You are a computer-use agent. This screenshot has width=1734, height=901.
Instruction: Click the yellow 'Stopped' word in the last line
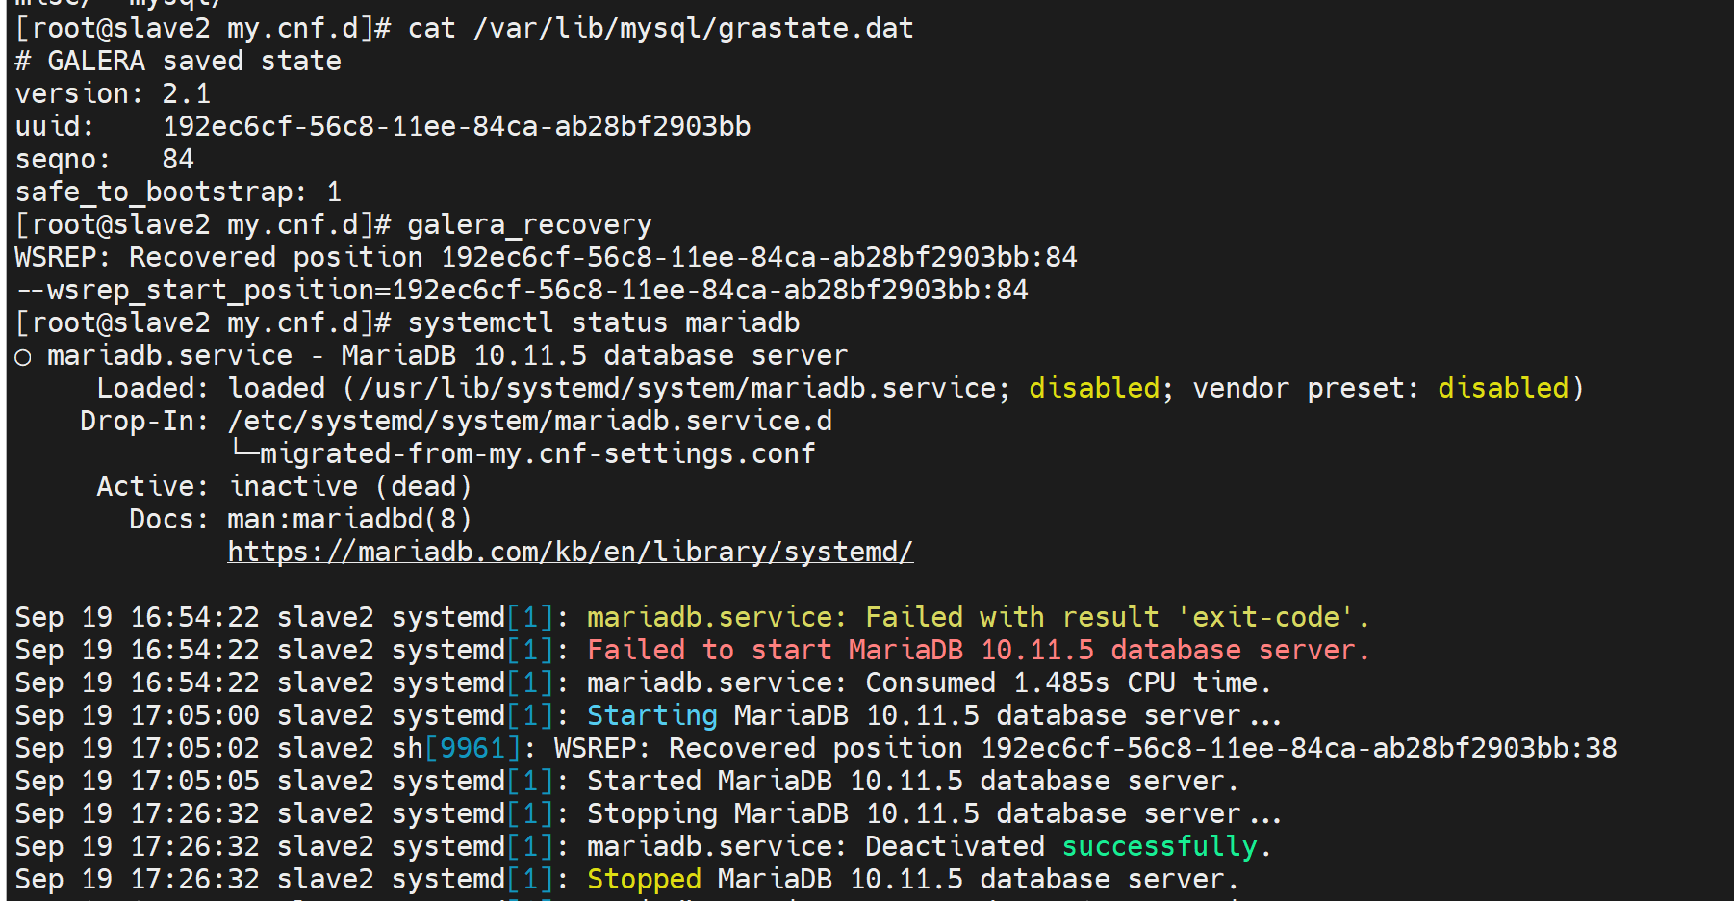(644, 879)
